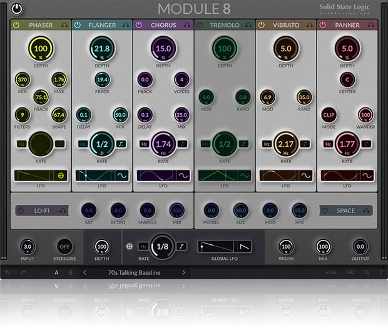
Task: Select Hz rate mode in Panner
Action: [329, 144]
